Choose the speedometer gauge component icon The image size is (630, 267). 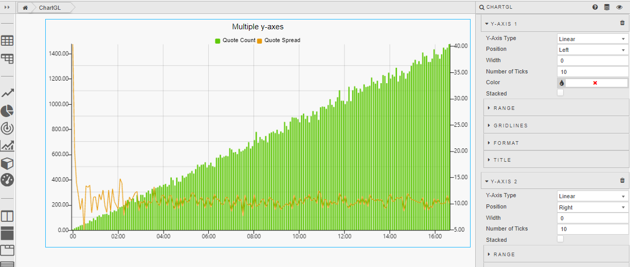pos(7,180)
